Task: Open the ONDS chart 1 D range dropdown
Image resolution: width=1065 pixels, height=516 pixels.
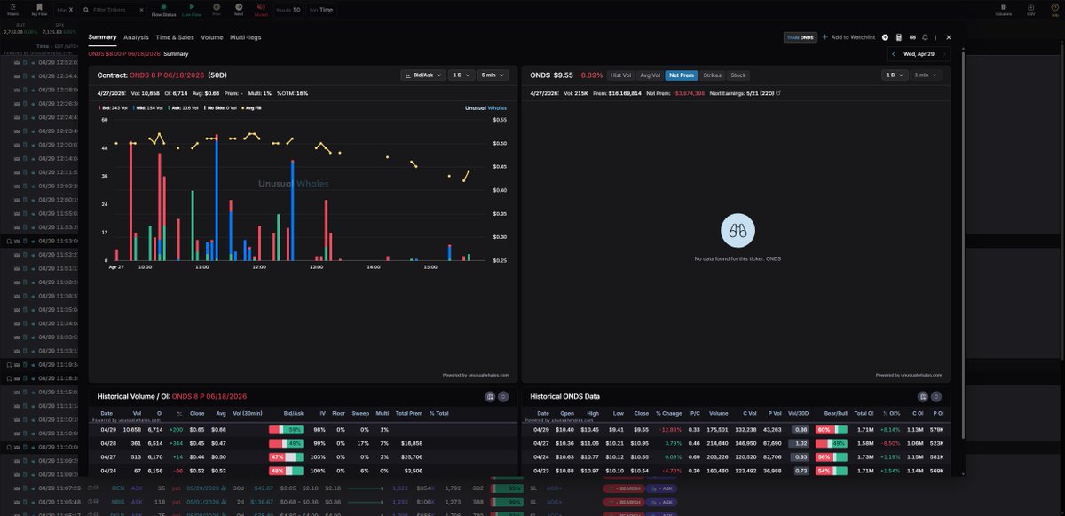Action: click(895, 75)
